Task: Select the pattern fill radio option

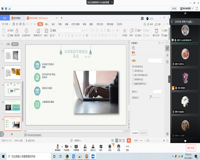Action: tap(133, 79)
